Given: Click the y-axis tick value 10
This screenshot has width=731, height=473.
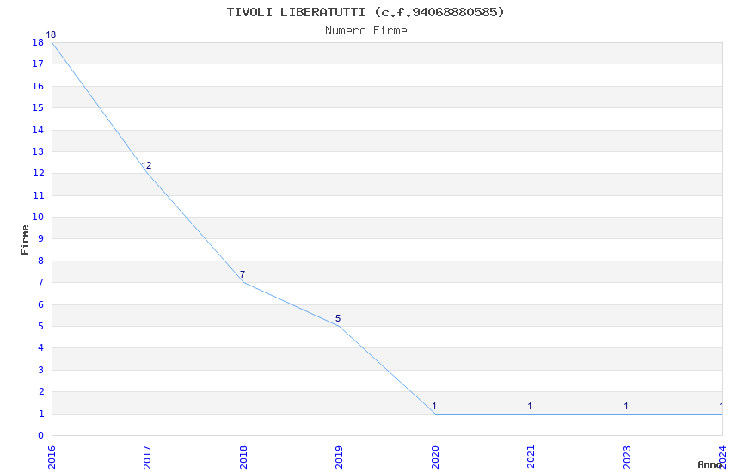Looking at the screenshot, I should [38, 217].
